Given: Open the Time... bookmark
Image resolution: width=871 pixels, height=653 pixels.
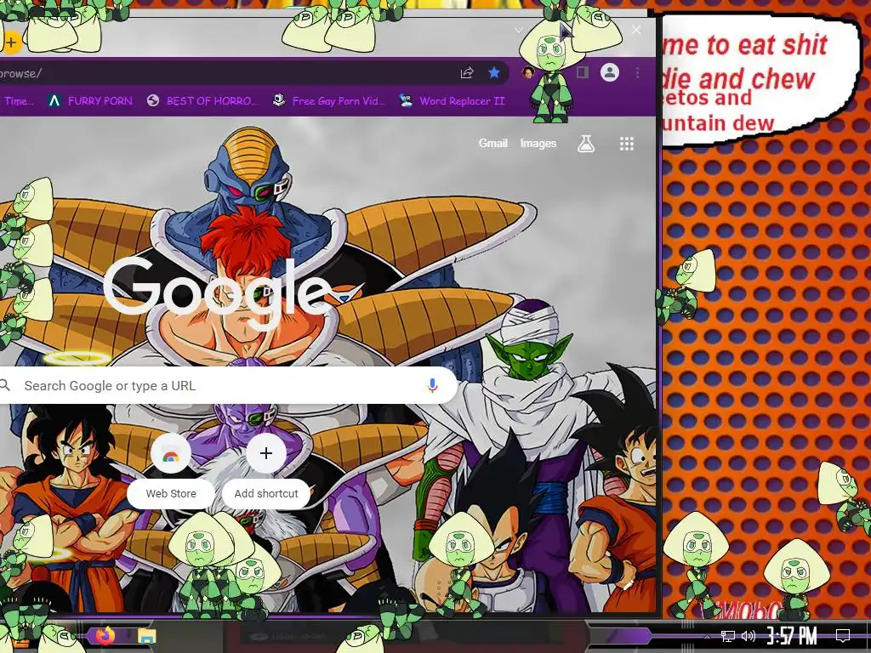Looking at the screenshot, I should click(18, 101).
